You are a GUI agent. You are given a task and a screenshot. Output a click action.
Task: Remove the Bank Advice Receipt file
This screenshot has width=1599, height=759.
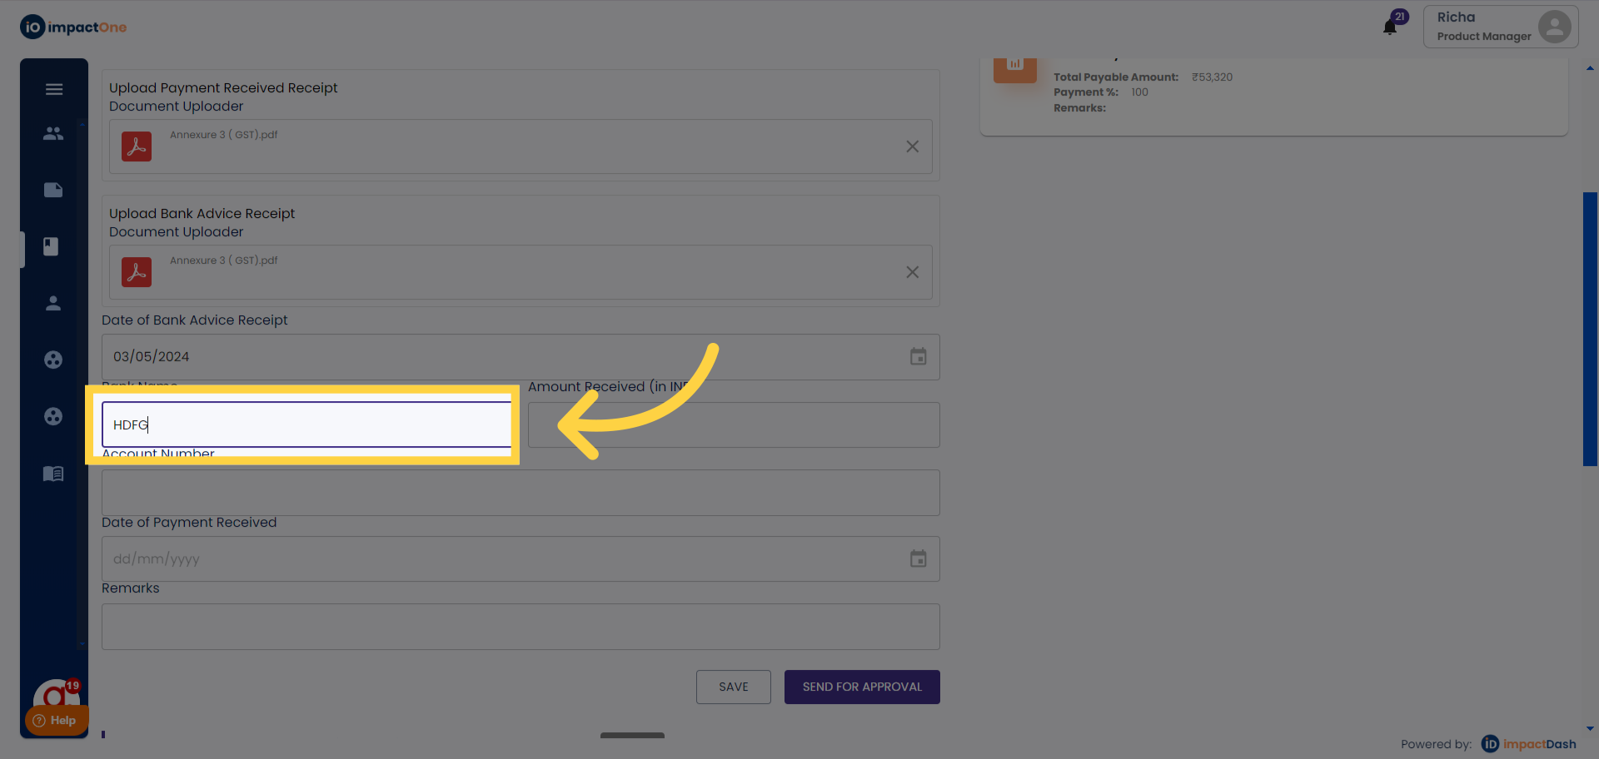pyautogui.click(x=913, y=272)
